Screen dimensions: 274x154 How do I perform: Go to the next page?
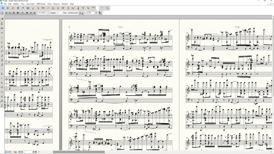click(34, 152)
